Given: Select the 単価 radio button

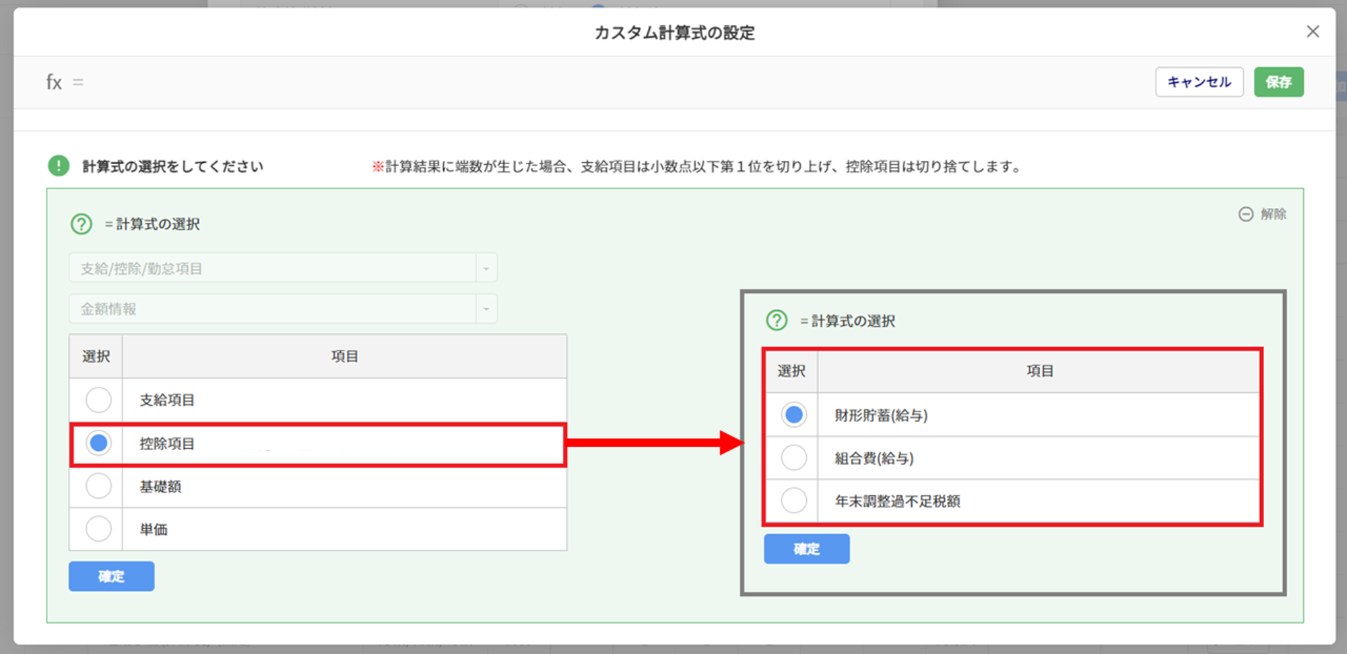Looking at the screenshot, I should click(x=98, y=529).
